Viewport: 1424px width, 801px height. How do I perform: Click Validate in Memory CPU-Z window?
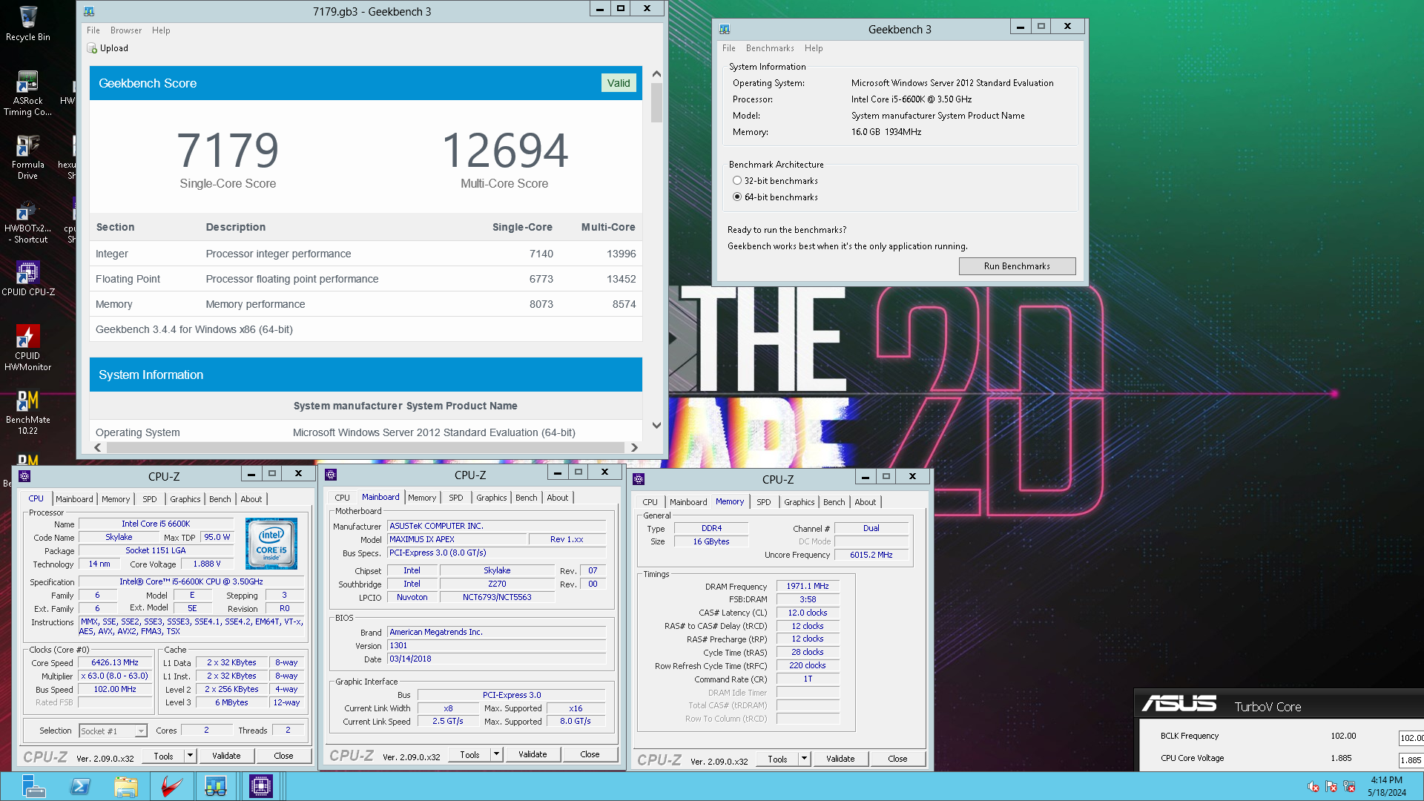(x=840, y=759)
